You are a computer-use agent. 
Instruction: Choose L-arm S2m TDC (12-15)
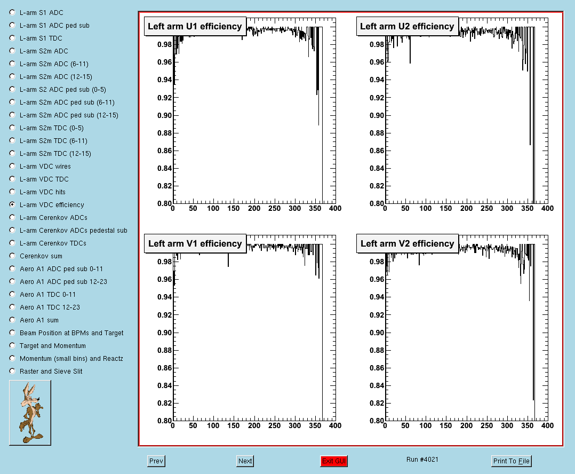(12, 153)
